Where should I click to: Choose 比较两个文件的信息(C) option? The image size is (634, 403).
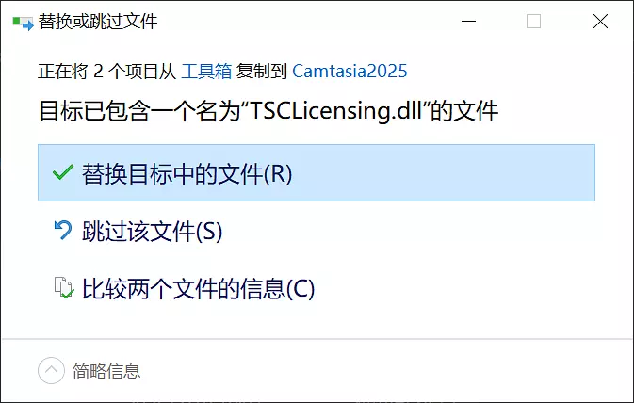point(317,288)
